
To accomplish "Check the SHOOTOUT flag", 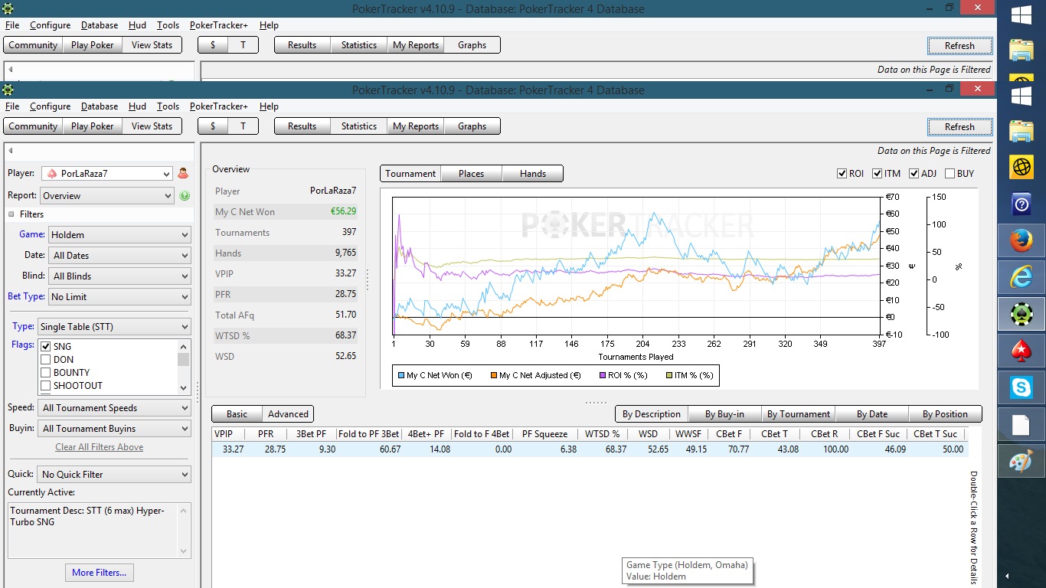I will click(46, 386).
